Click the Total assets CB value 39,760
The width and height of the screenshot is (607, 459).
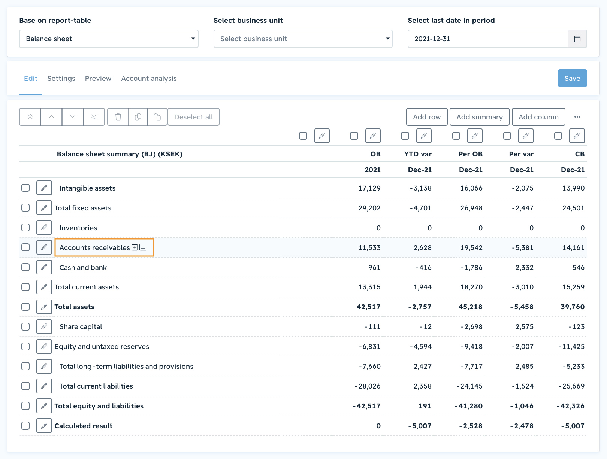[x=573, y=307]
